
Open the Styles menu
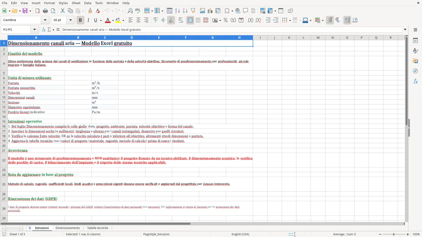63,3
